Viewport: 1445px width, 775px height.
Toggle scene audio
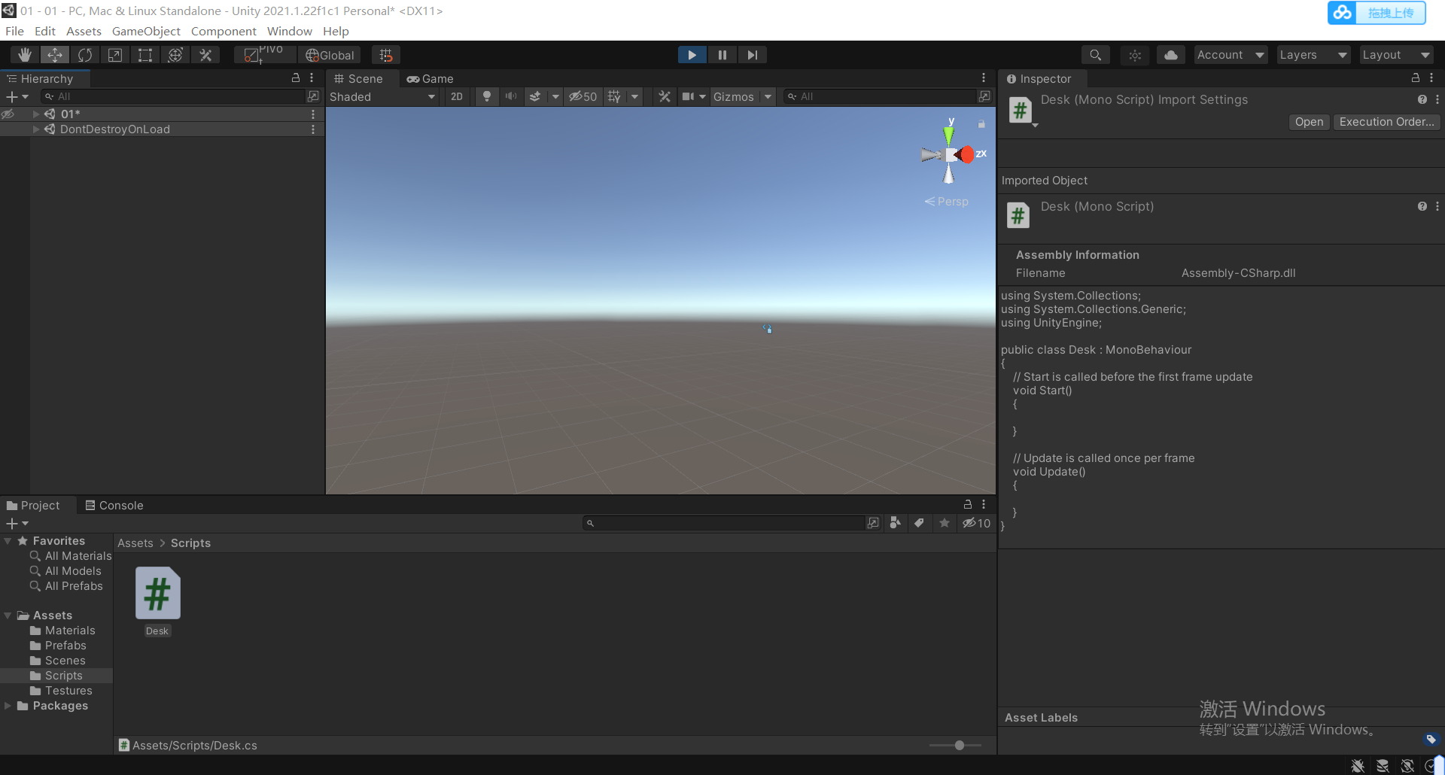tap(511, 96)
